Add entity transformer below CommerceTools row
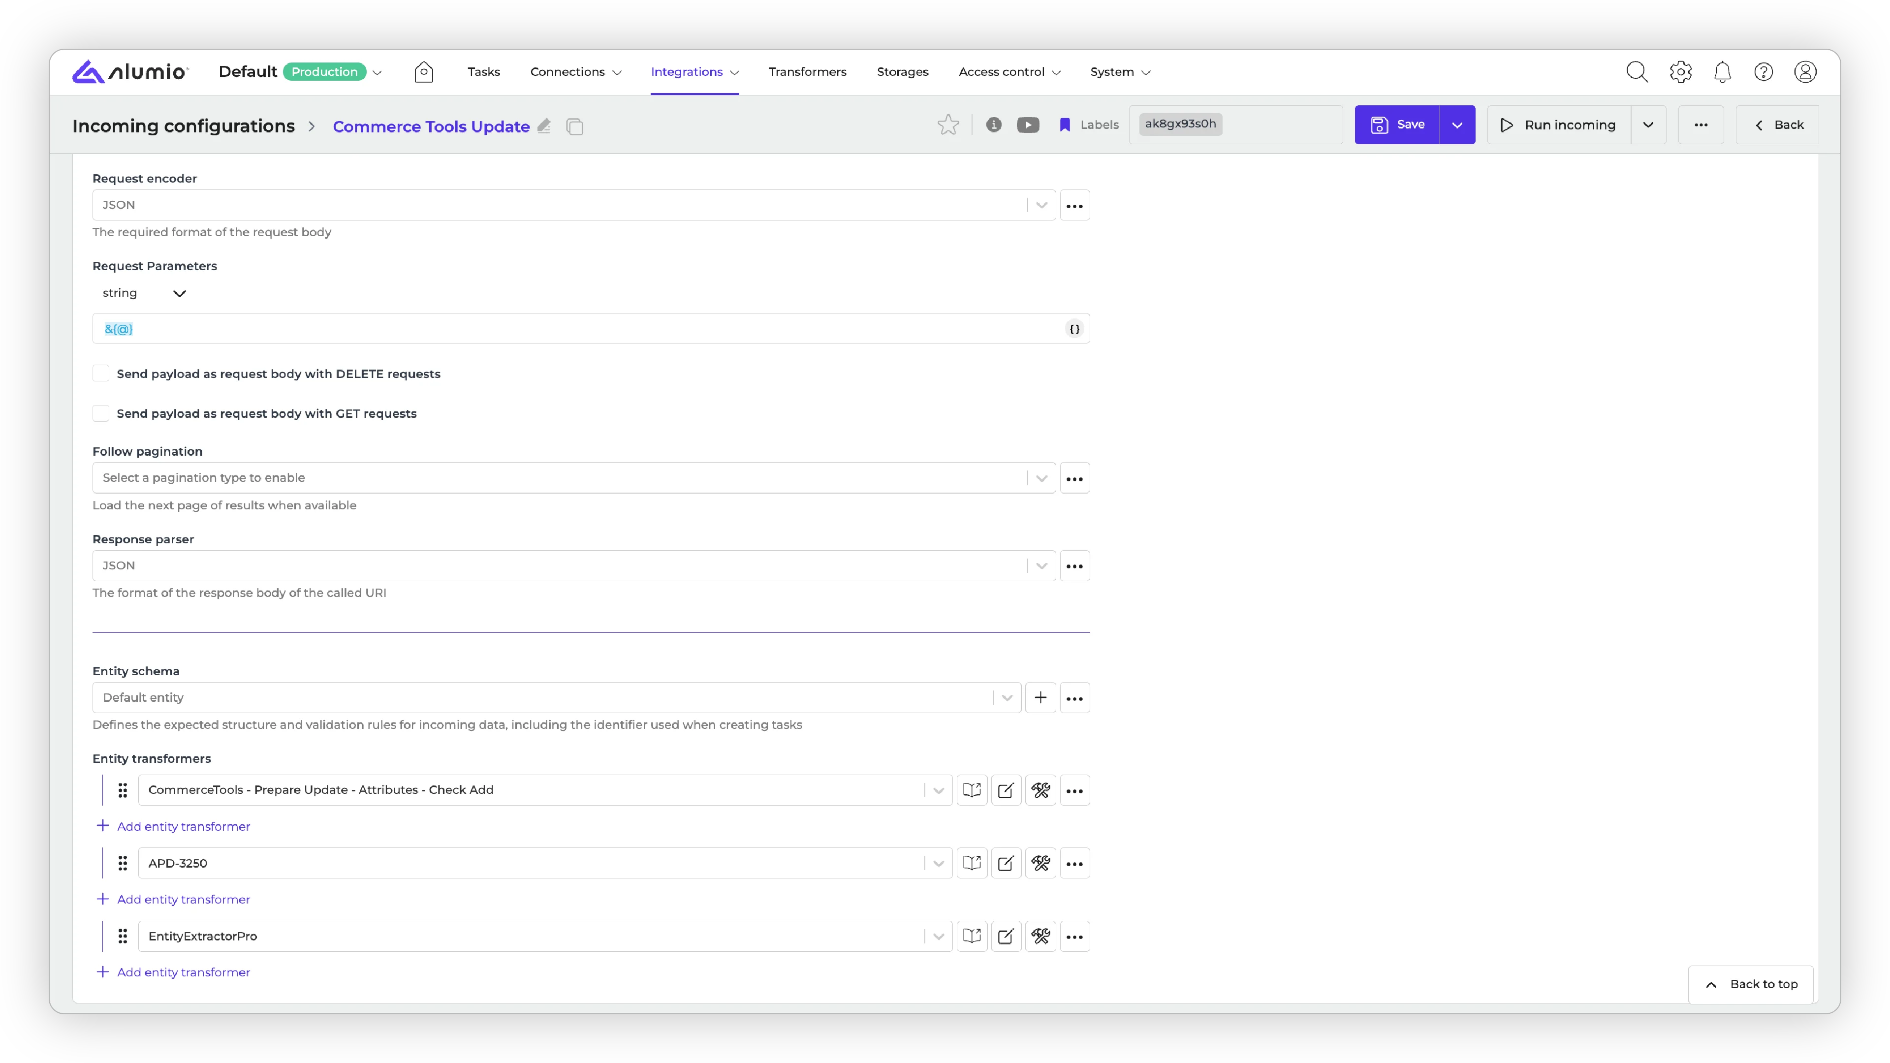 click(x=173, y=826)
